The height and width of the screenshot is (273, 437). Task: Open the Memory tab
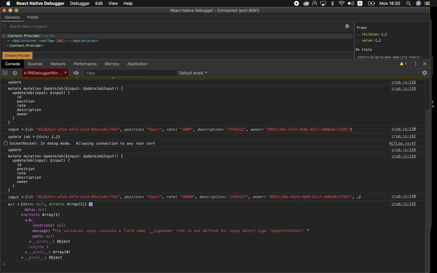click(x=112, y=64)
